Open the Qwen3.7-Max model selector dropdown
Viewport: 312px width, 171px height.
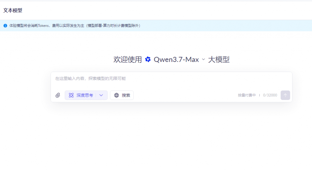click(179, 60)
